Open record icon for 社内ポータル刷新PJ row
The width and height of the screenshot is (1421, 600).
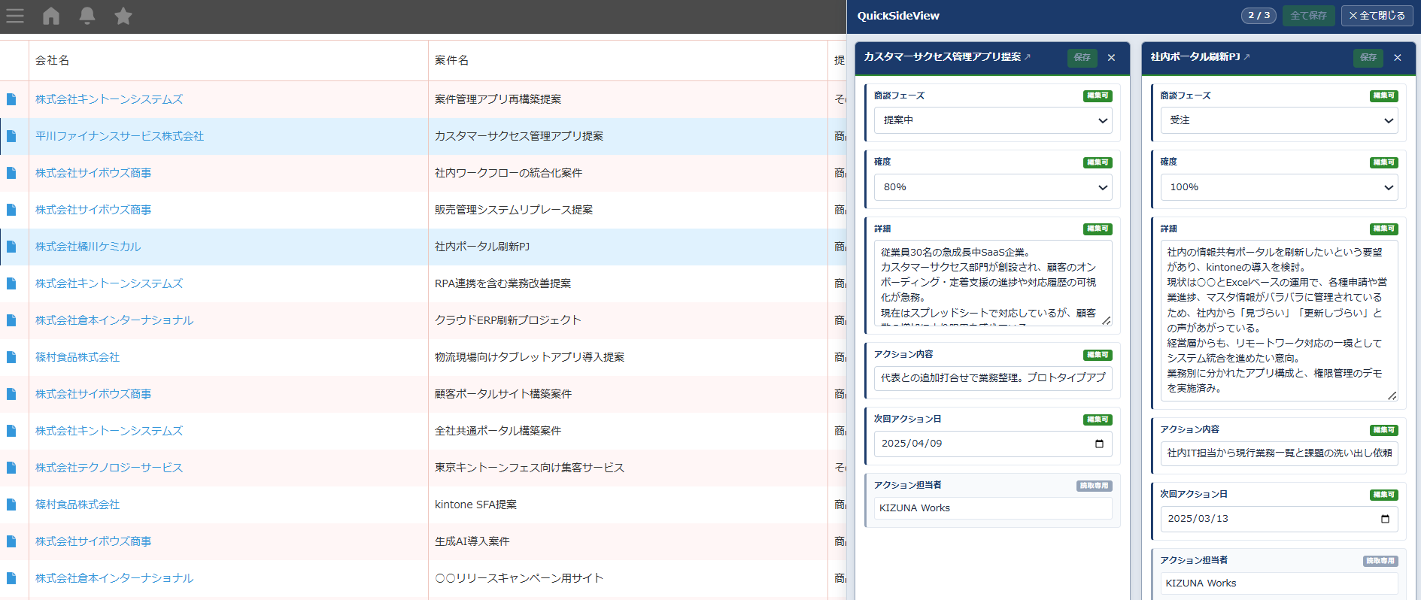[x=11, y=247]
